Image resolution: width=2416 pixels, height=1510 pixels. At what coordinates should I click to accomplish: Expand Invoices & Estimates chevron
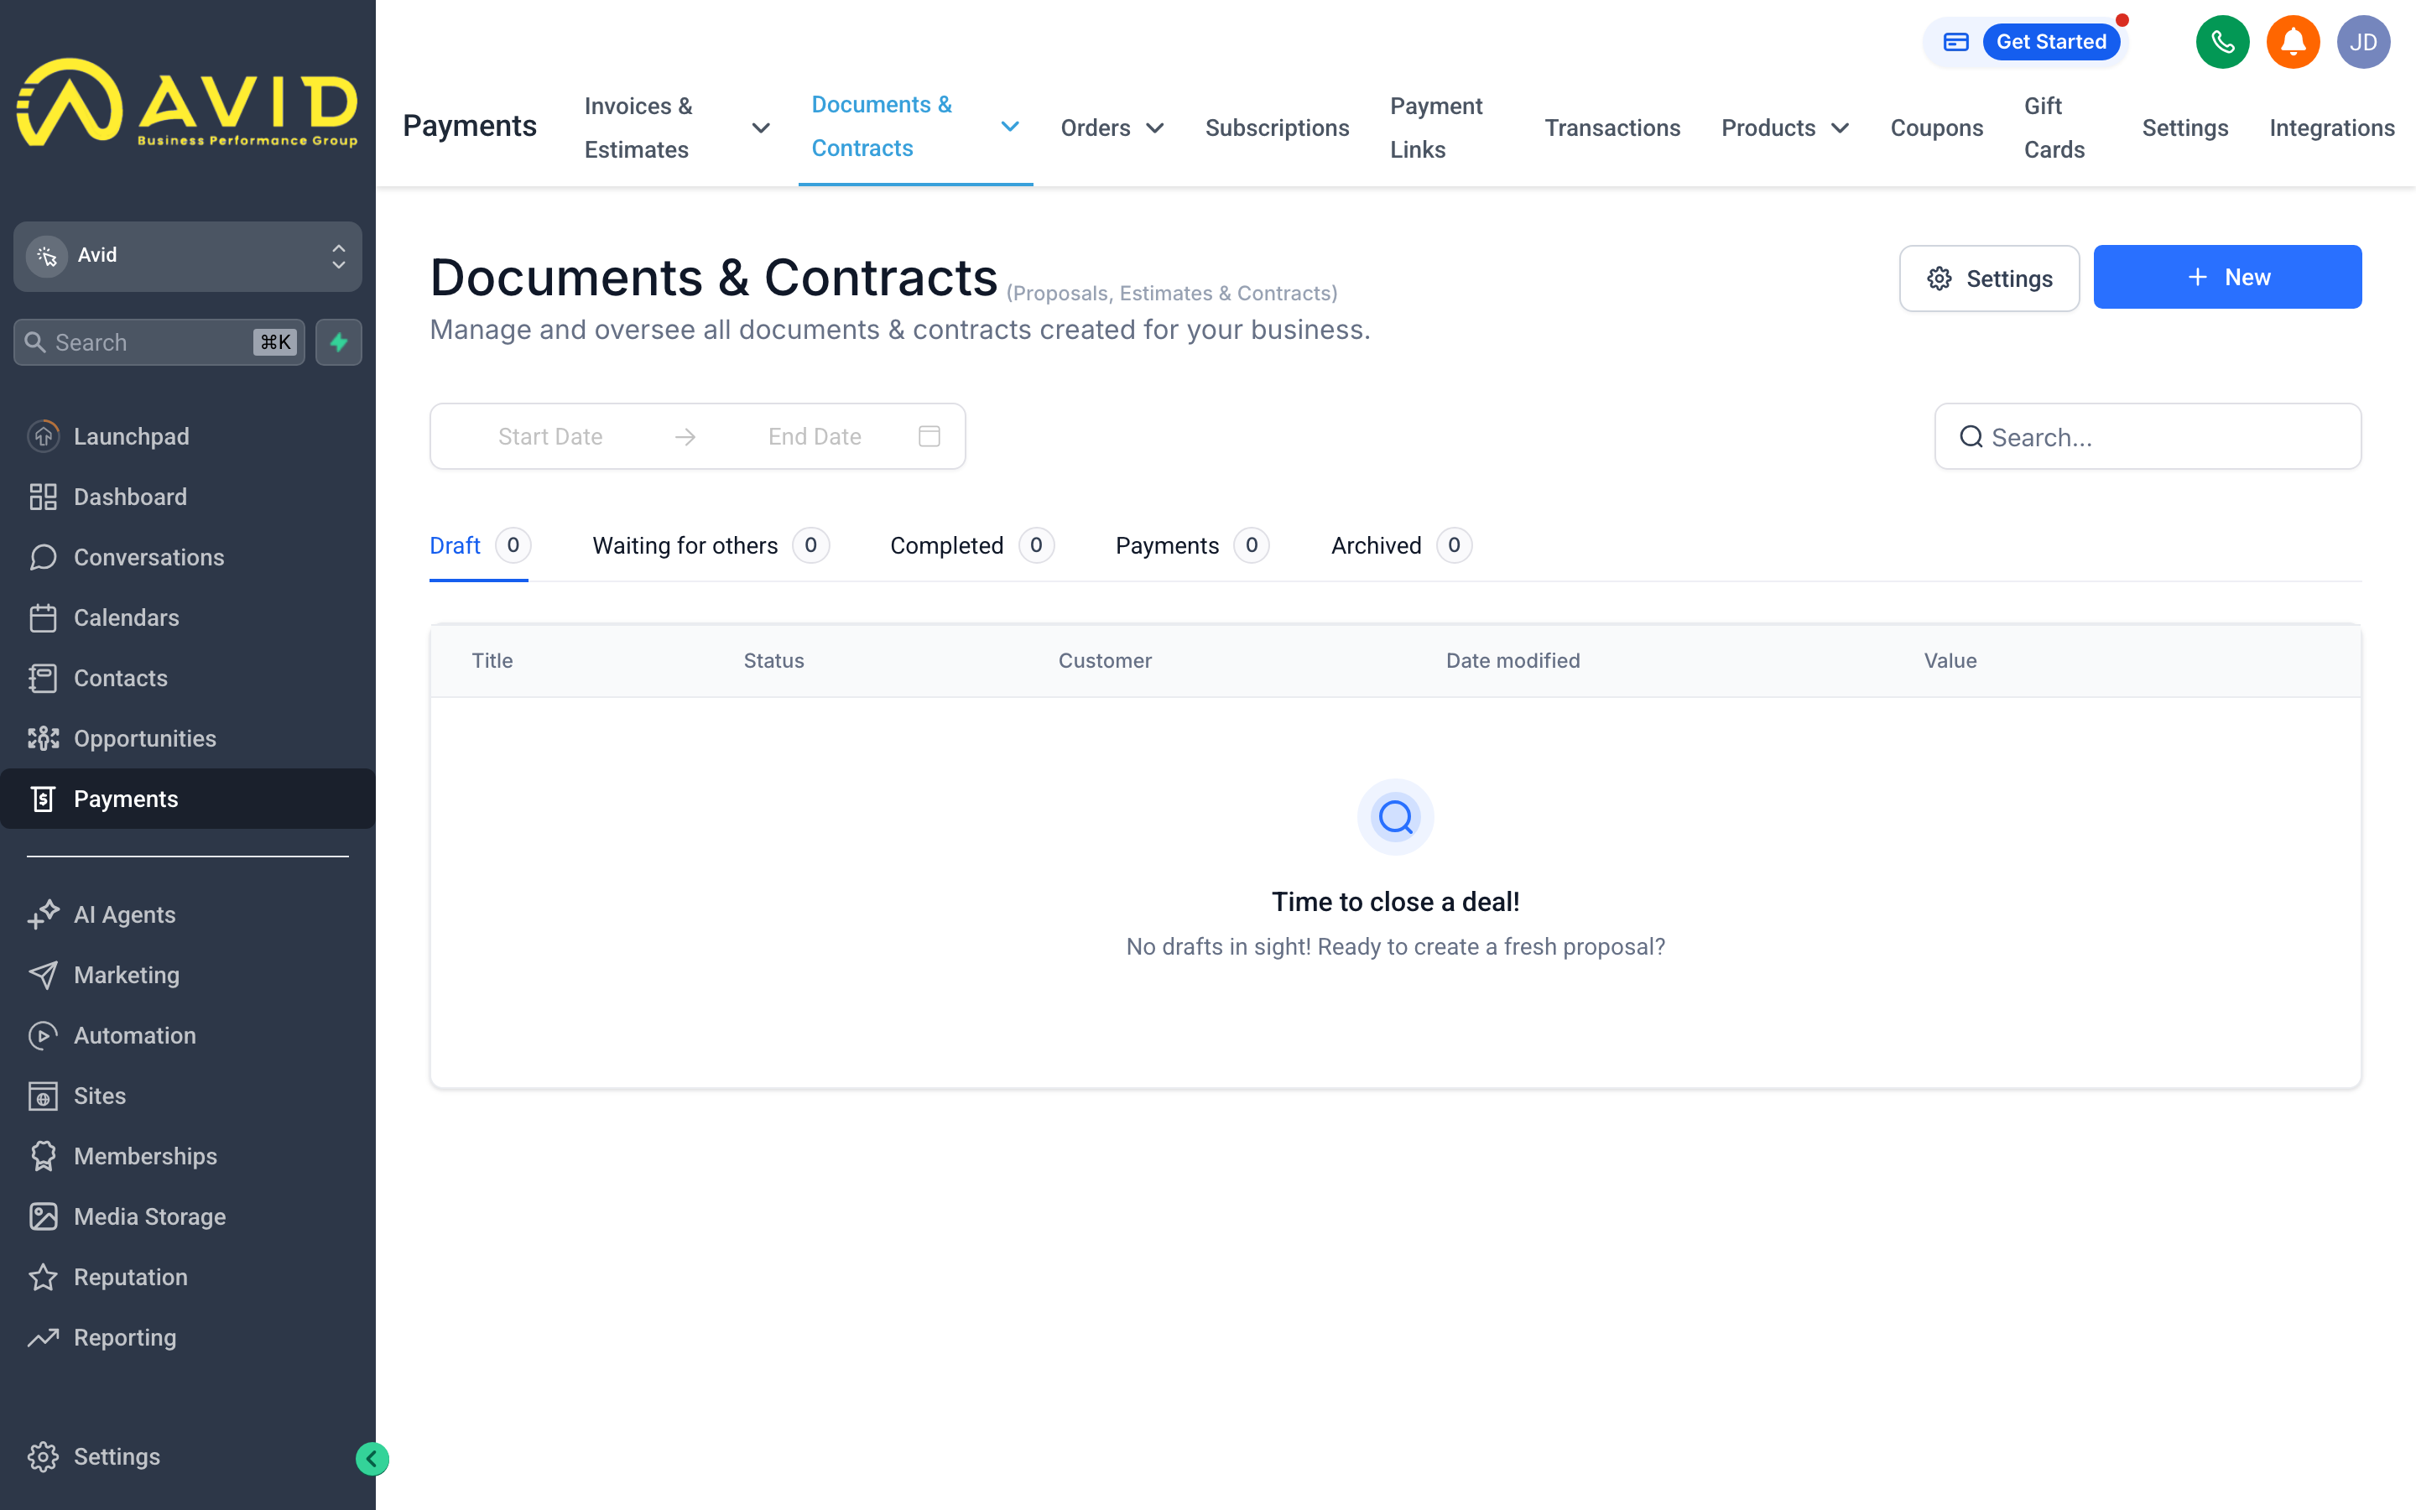(761, 128)
